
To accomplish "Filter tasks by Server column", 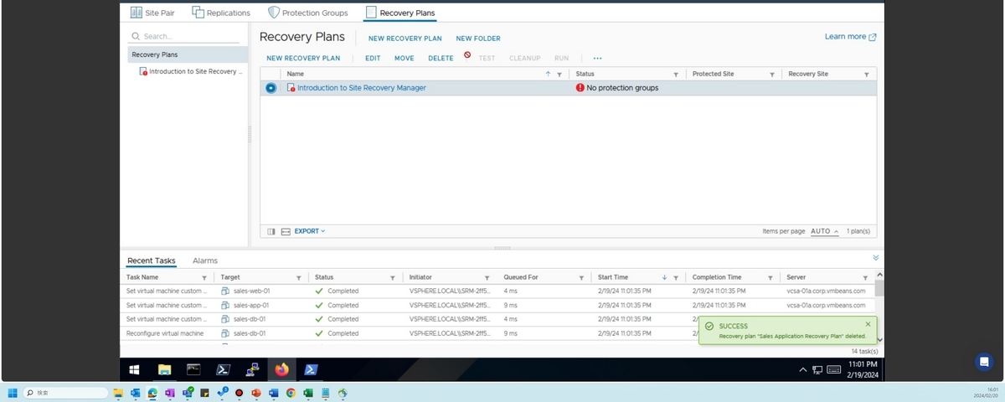I will tap(865, 277).
